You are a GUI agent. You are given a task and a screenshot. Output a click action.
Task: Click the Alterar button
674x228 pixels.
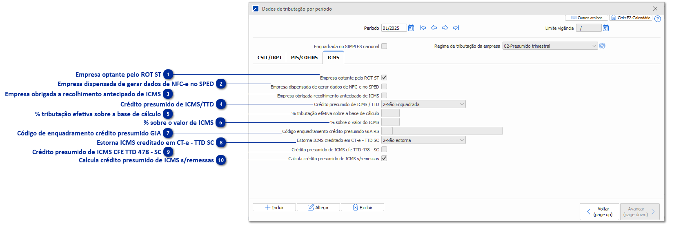click(x=318, y=207)
